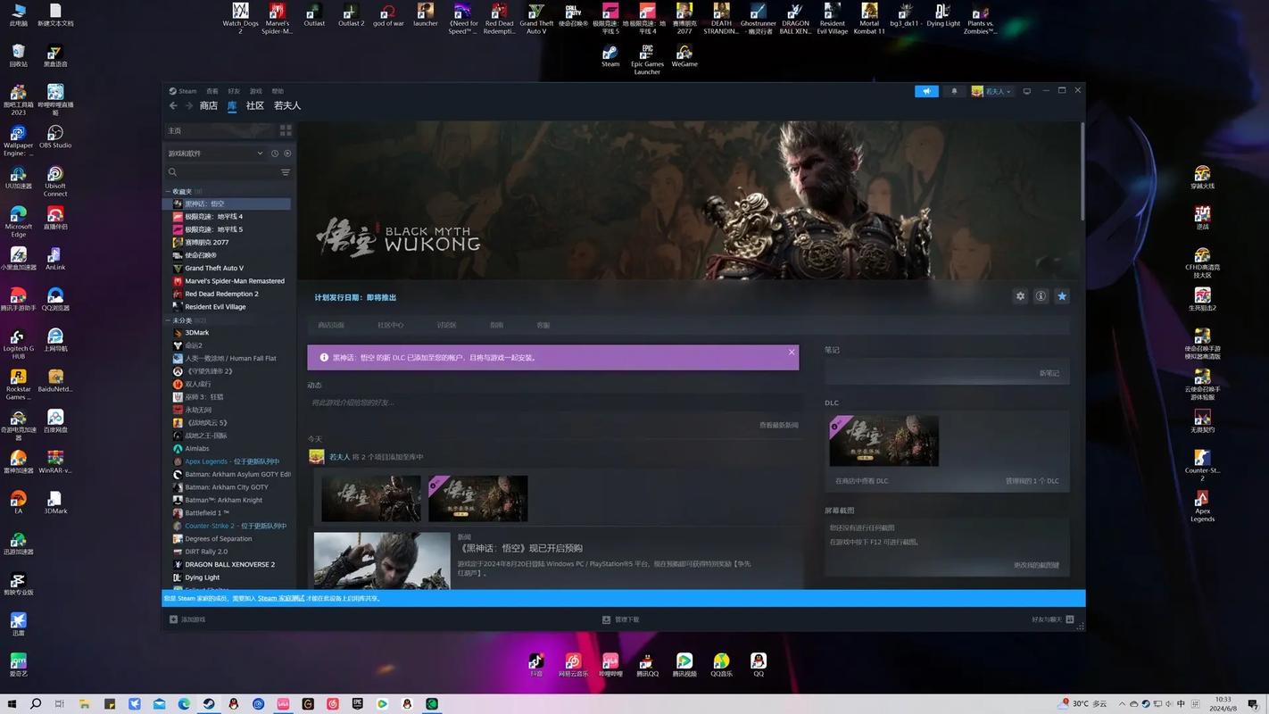Open the DLC thumbnail in DLC panel
This screenshot has width=1269, height=714.
tap(883, 441)
